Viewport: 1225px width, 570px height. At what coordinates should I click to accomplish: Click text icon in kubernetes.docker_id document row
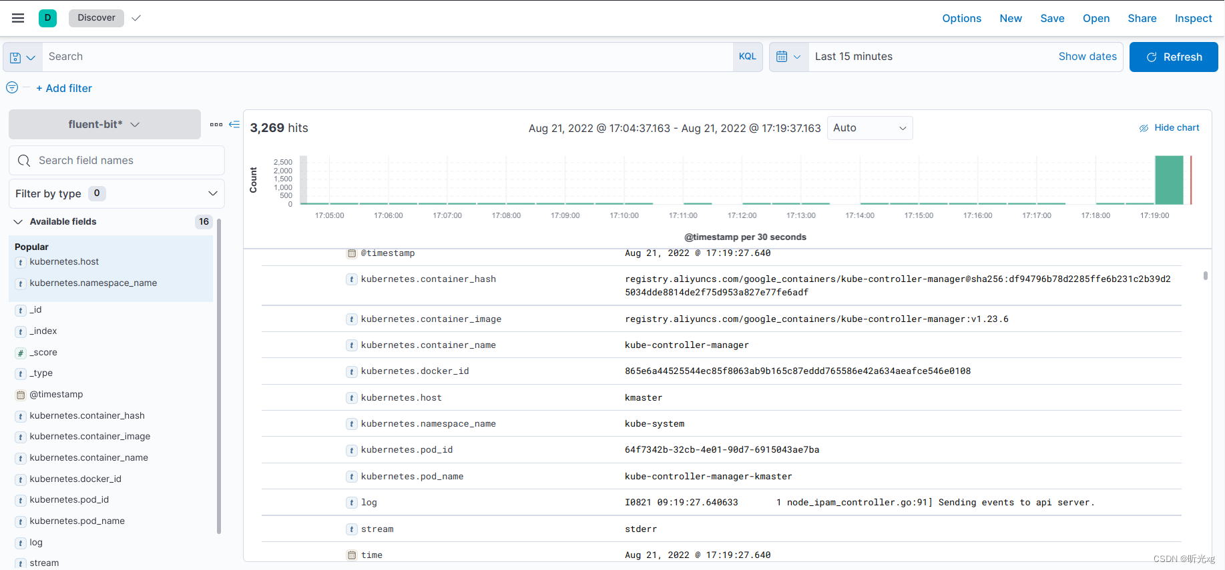352,371
